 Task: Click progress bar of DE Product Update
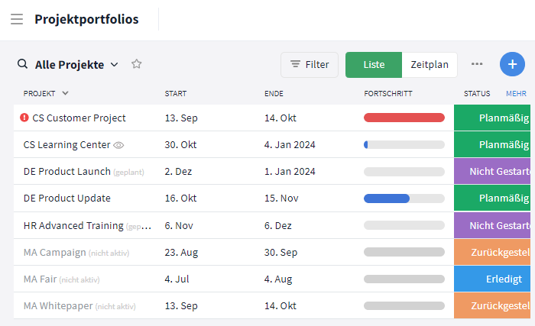pos(404,199)
